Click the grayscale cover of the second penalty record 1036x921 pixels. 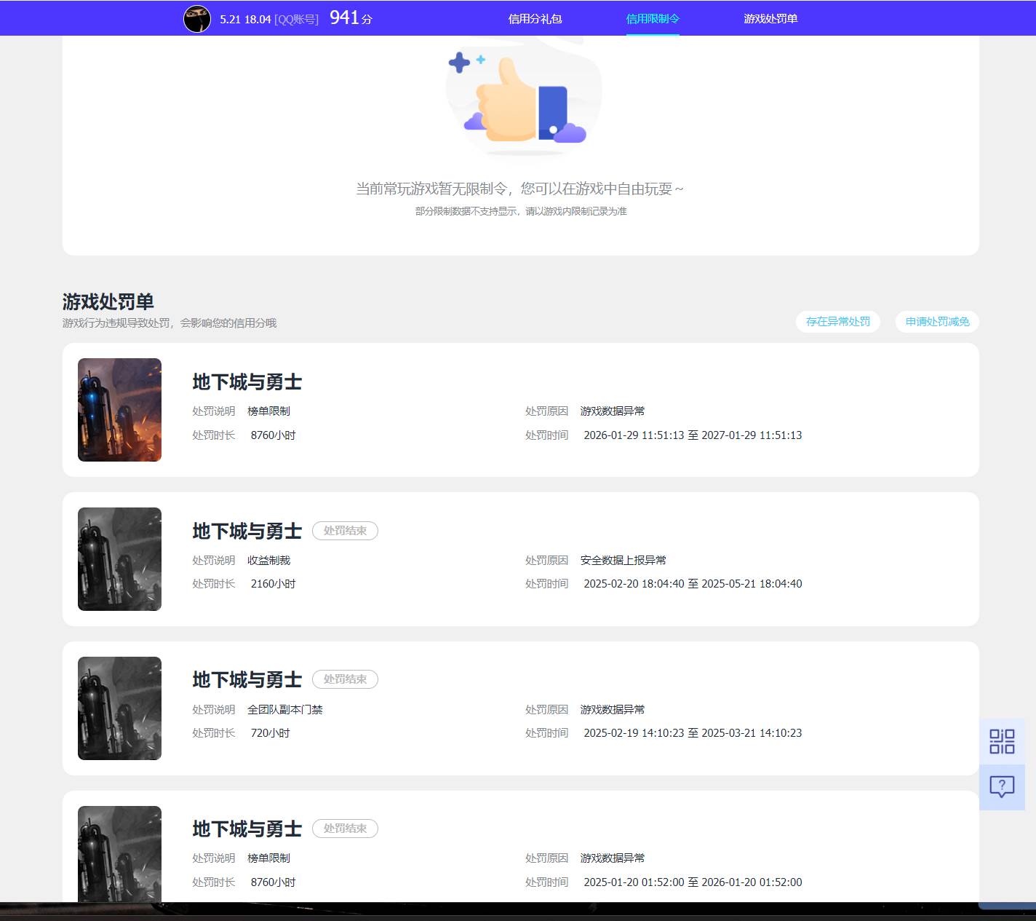click(x=119, y=559)
